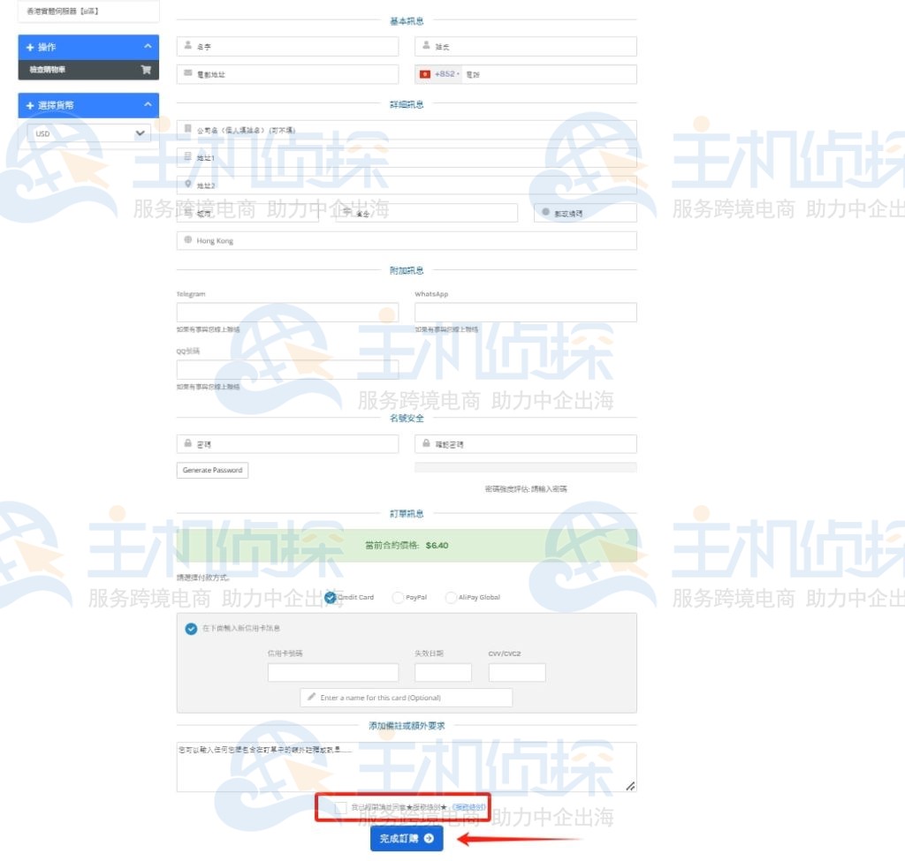Focus the card expiry date field

[443, 672]
